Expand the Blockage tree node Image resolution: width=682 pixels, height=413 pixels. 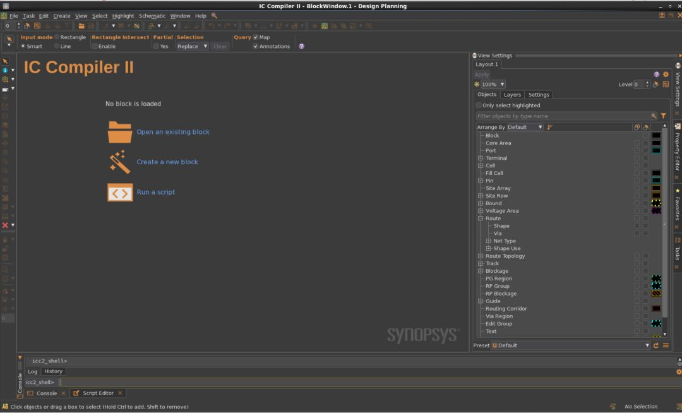[481, 271]
